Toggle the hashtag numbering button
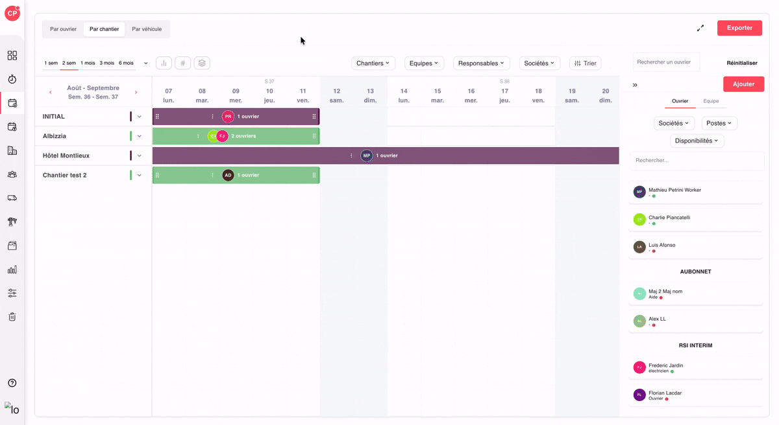 click(182, 63)
